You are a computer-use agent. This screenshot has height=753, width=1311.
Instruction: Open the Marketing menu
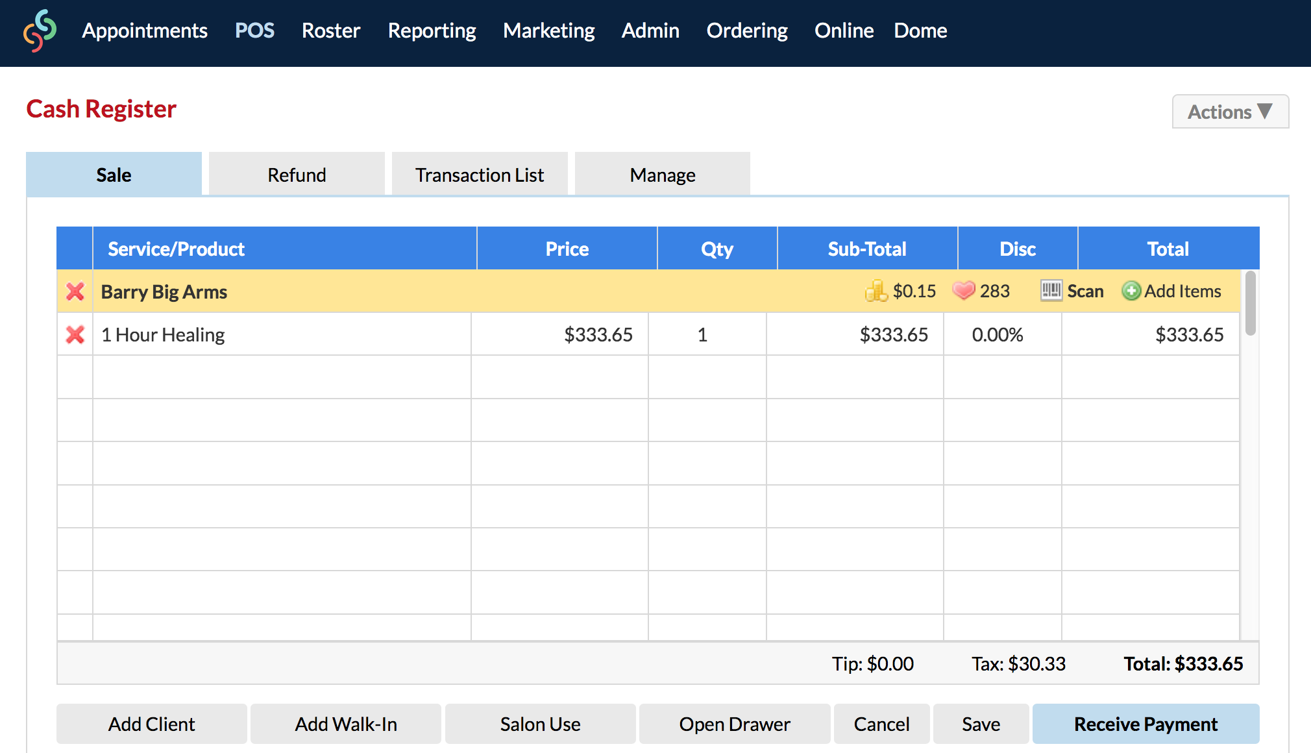pyautogui.click(x=548, y=31)
